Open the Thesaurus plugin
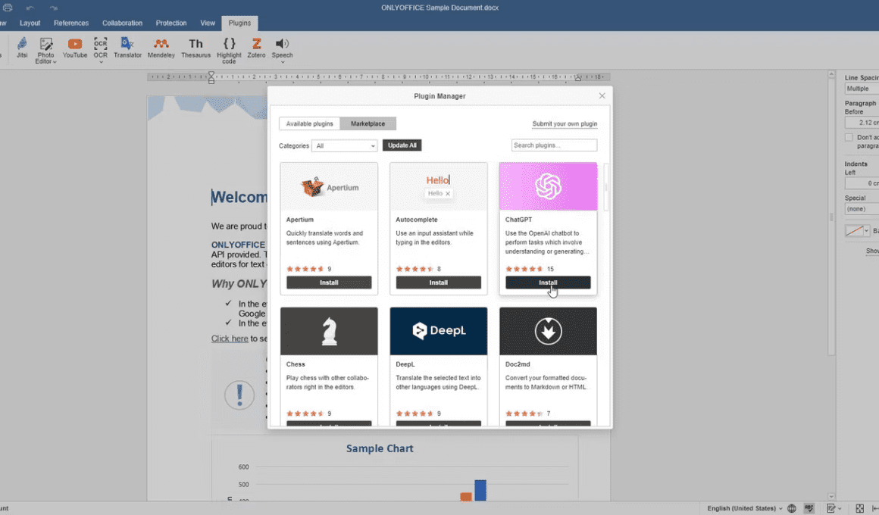Image resolution: width=879 pixels, height=515 pixels. (x=196, y=48)
